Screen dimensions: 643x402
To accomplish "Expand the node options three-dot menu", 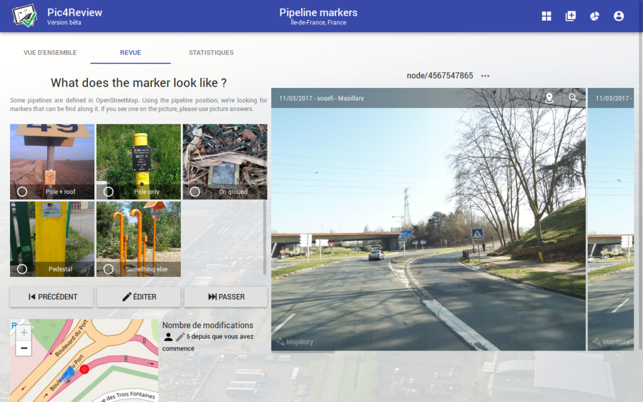I will pos(485,76).
